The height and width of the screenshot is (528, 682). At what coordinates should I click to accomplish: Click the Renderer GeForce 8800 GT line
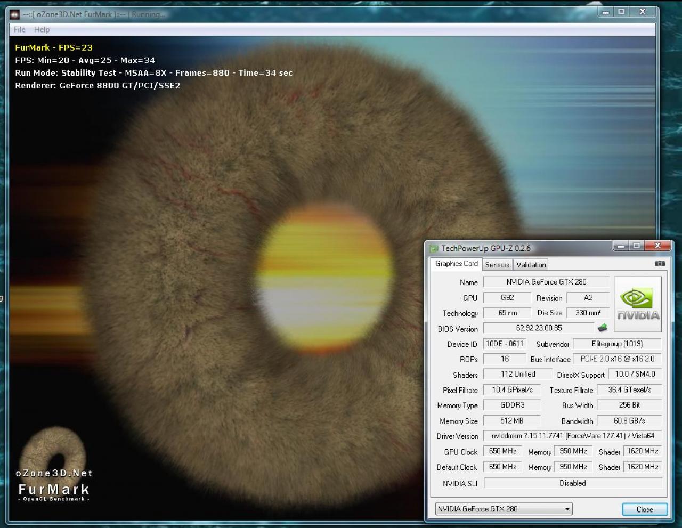coord(98,85)
